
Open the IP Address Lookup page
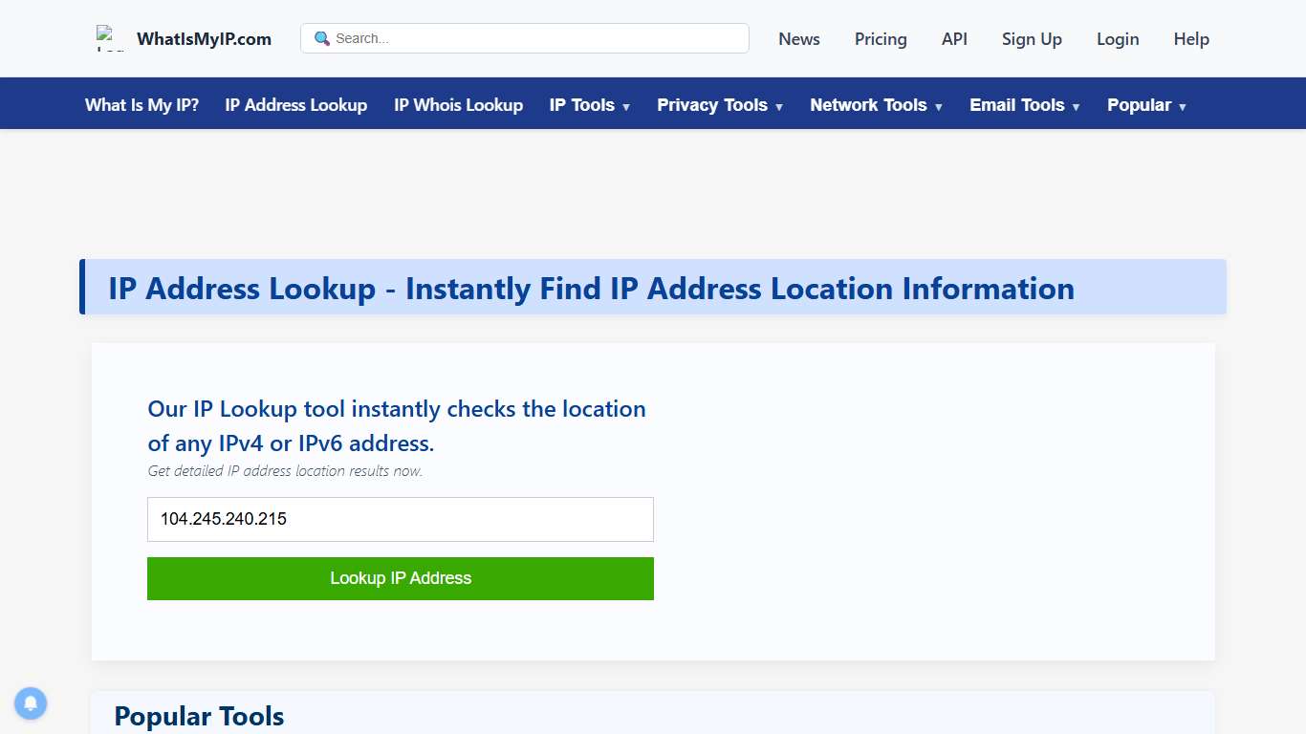click(x=295, y=105)
